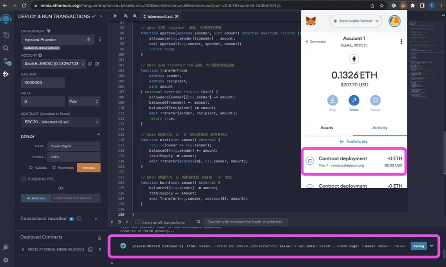The width and height of the screenshot is (446, 267).
Task: Click the transaction hash search field
Action: [x=245, y=222]
